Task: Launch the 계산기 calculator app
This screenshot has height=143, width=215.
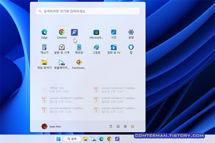Action: (x=44, y=49)
